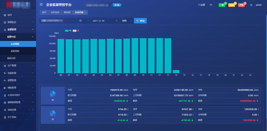
Task: Open the 能耗 type dropdown
Action: (x=127, y=21)
